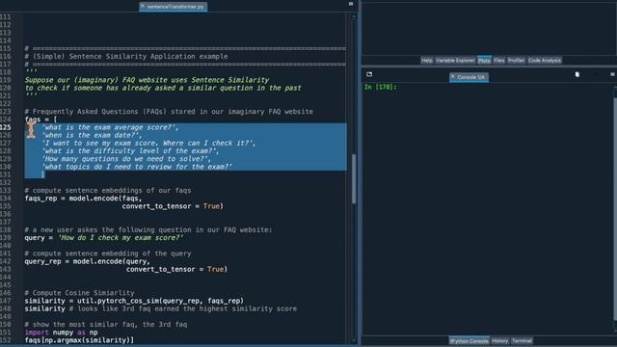617x347 pixels.
Task: Click 'what topics do I need to review' string
Action: pyautogui.click(x=137, y=167)
